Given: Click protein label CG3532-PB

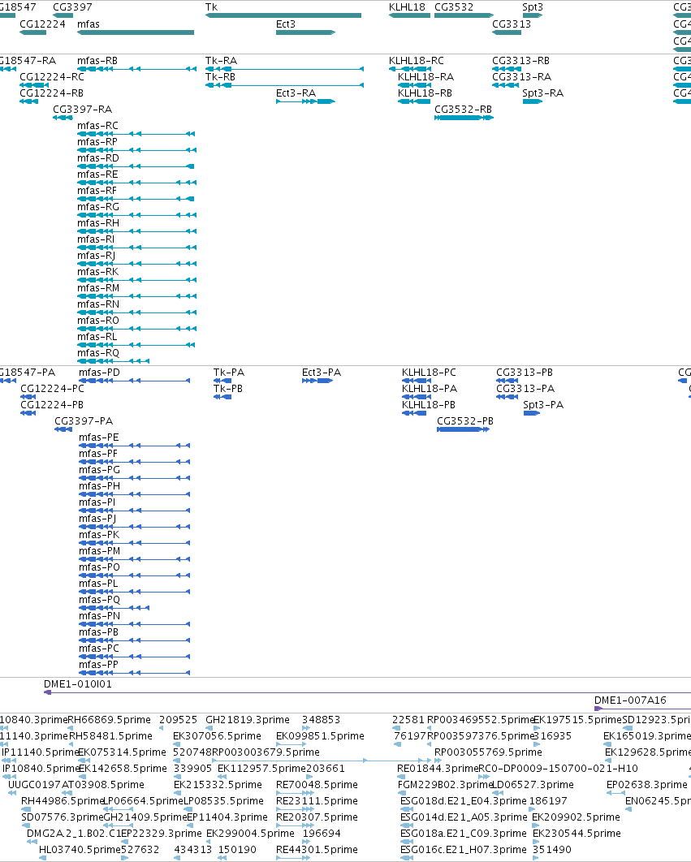Looking at the screenshot, I should [465, 421].
